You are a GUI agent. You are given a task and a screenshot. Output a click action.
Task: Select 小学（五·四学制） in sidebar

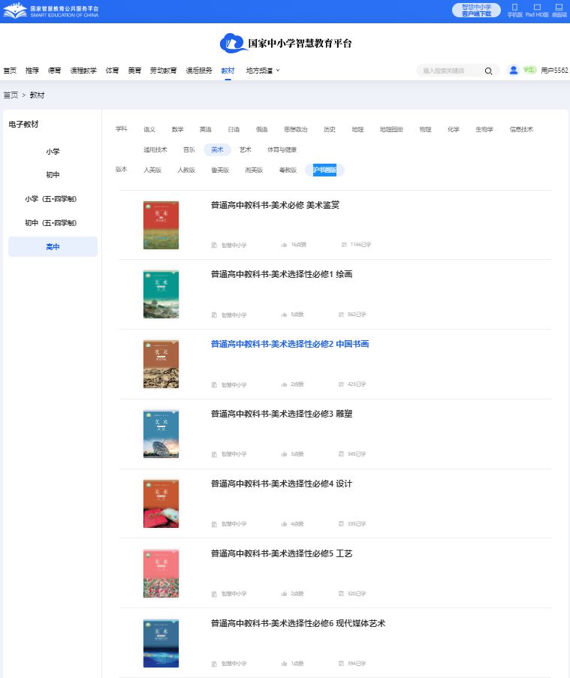51,199
